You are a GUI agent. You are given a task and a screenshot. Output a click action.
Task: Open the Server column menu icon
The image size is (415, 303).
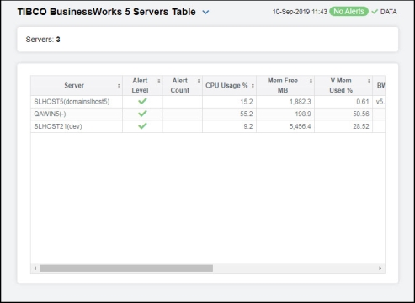(119, 86)
